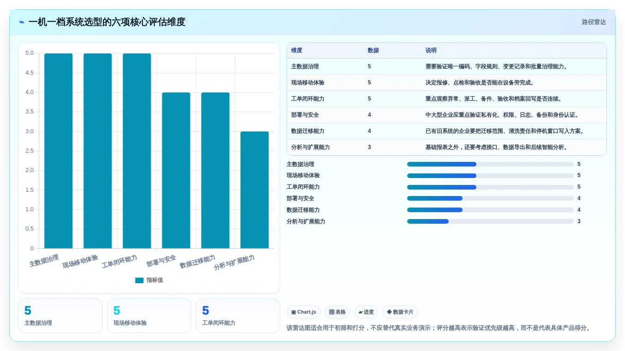Click the 说明 column header

tap(431, 51)
